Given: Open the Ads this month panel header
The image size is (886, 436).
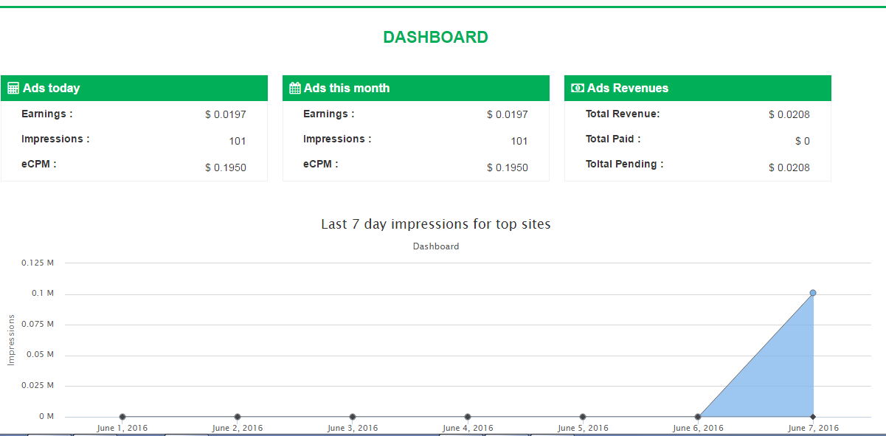Looking at the screenshot, I should pyautogui.click(x=416, y=88).
